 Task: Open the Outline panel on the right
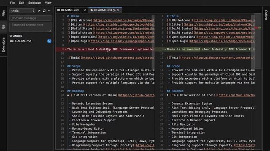266,15
